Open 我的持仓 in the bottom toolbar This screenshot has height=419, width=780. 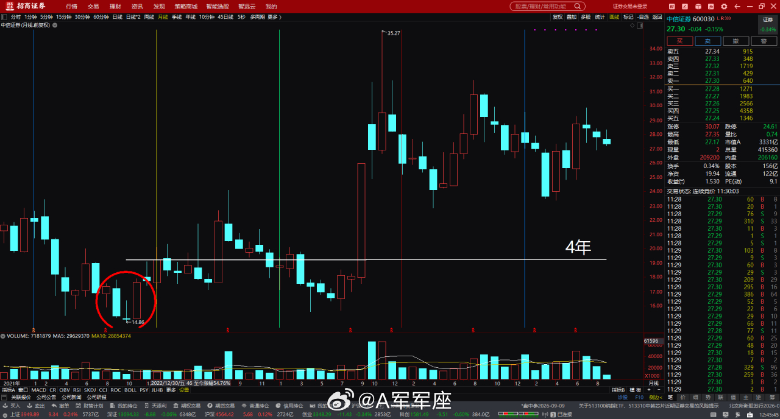[123, 406]
